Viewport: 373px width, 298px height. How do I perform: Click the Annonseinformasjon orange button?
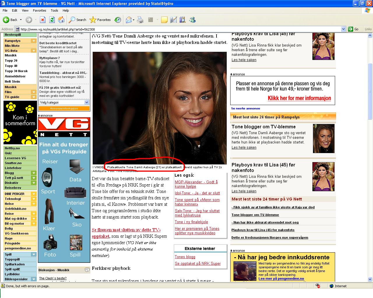click(x=64, y=109)
